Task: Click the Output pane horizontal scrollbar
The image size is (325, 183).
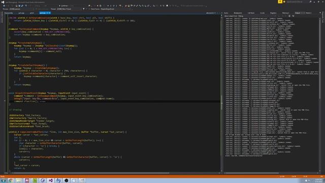Action: click(271, 173)
